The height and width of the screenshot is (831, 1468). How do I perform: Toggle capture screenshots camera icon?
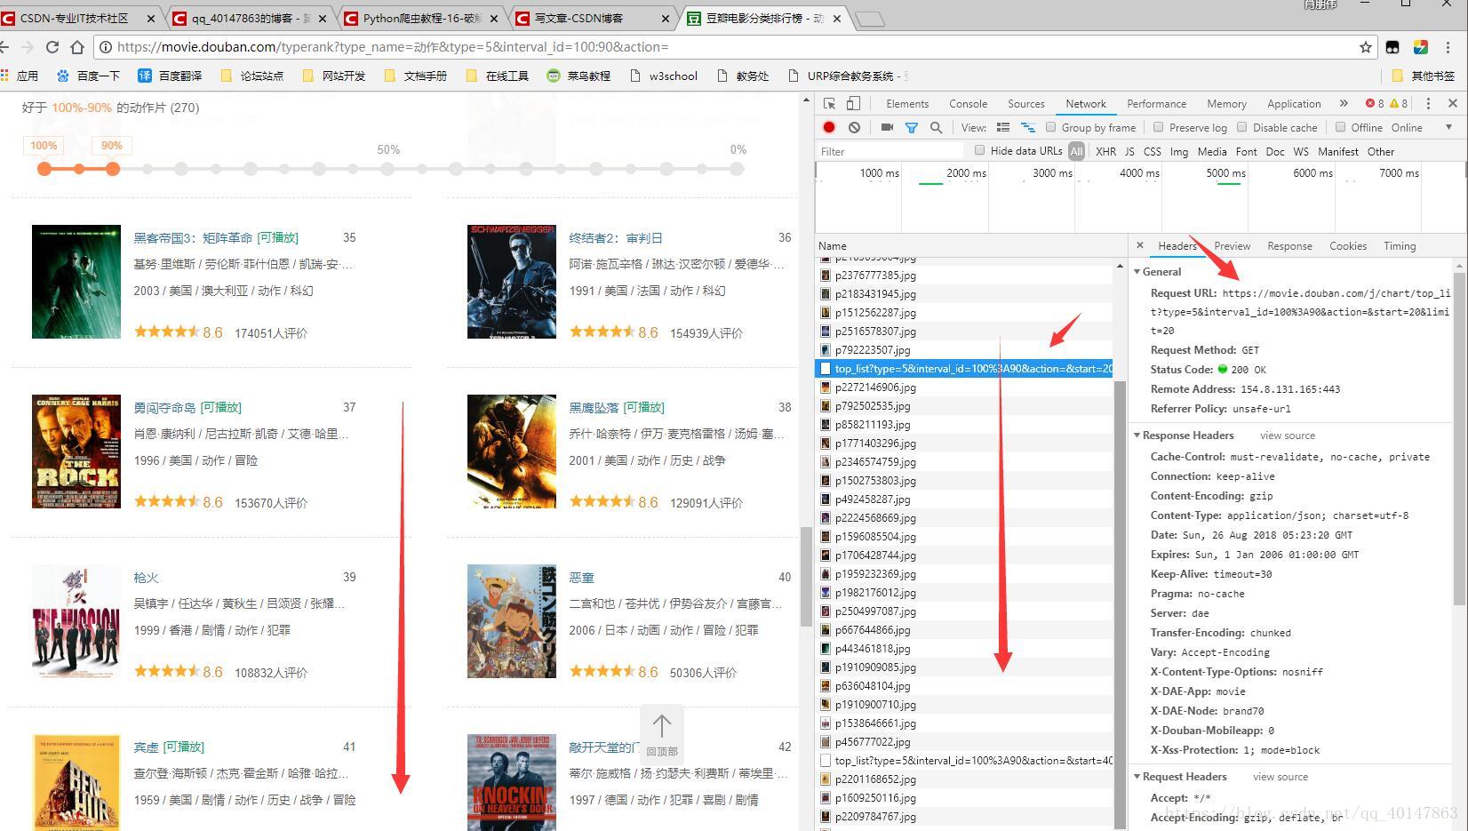pyautogui.click(x=886, y=127)
